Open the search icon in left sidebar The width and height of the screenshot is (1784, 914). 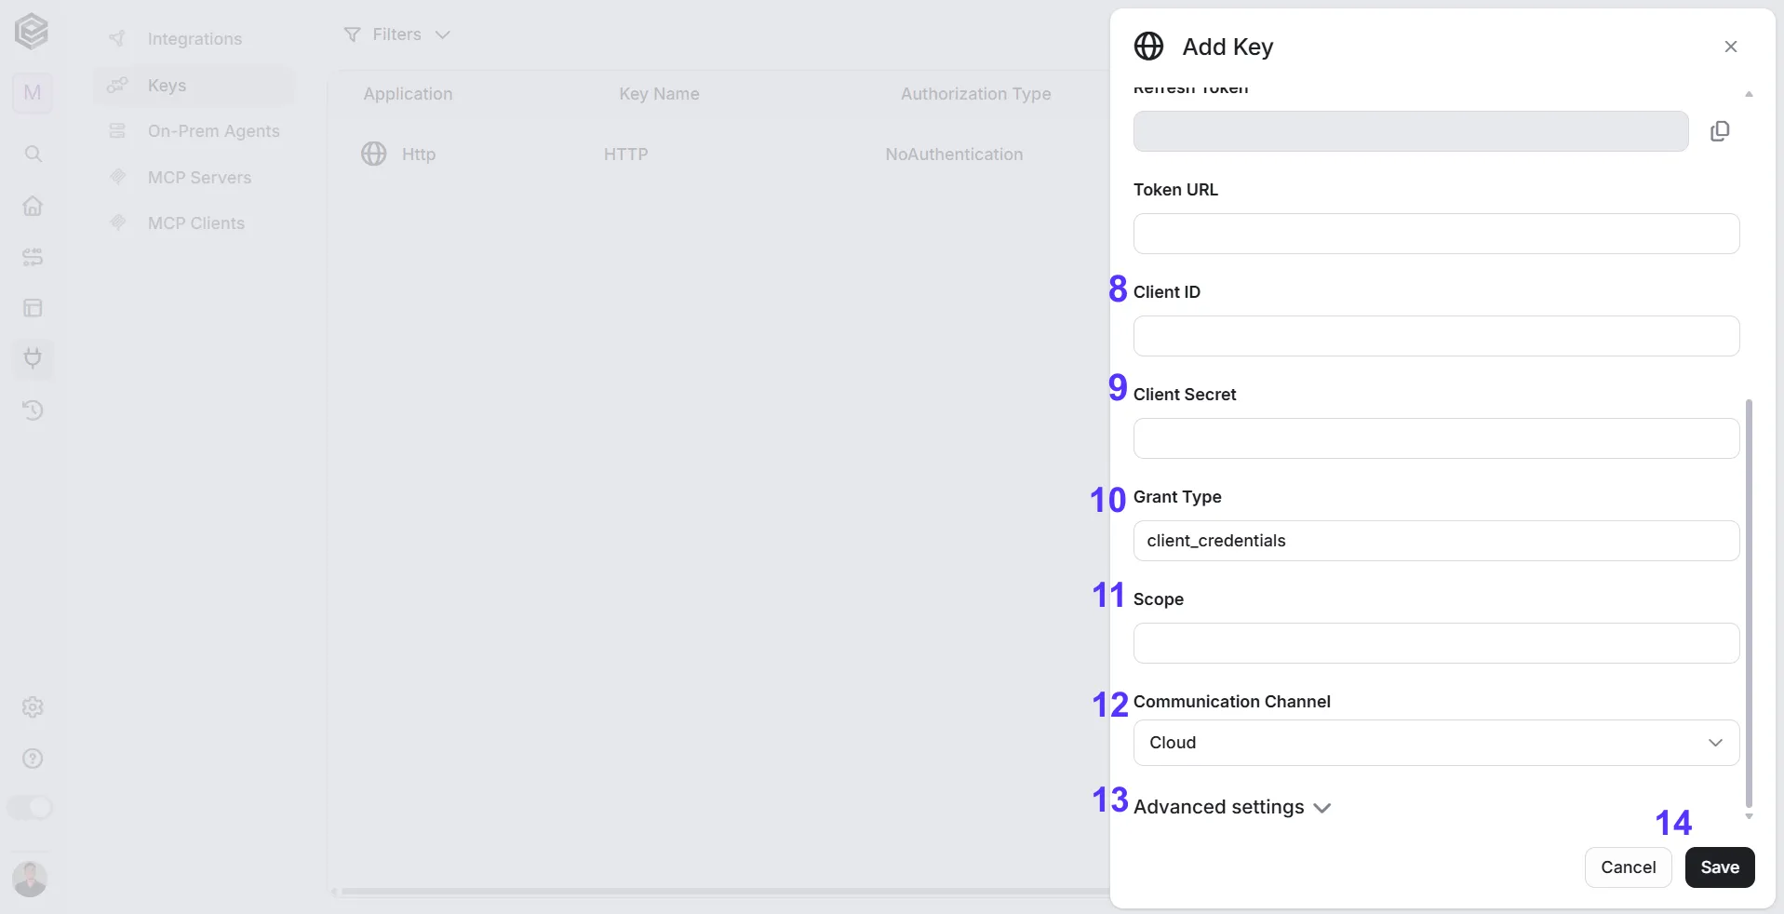33,154
